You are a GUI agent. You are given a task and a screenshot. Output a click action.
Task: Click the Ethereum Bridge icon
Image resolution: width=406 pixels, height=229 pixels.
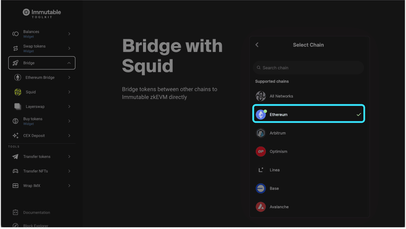click(17, 77)
